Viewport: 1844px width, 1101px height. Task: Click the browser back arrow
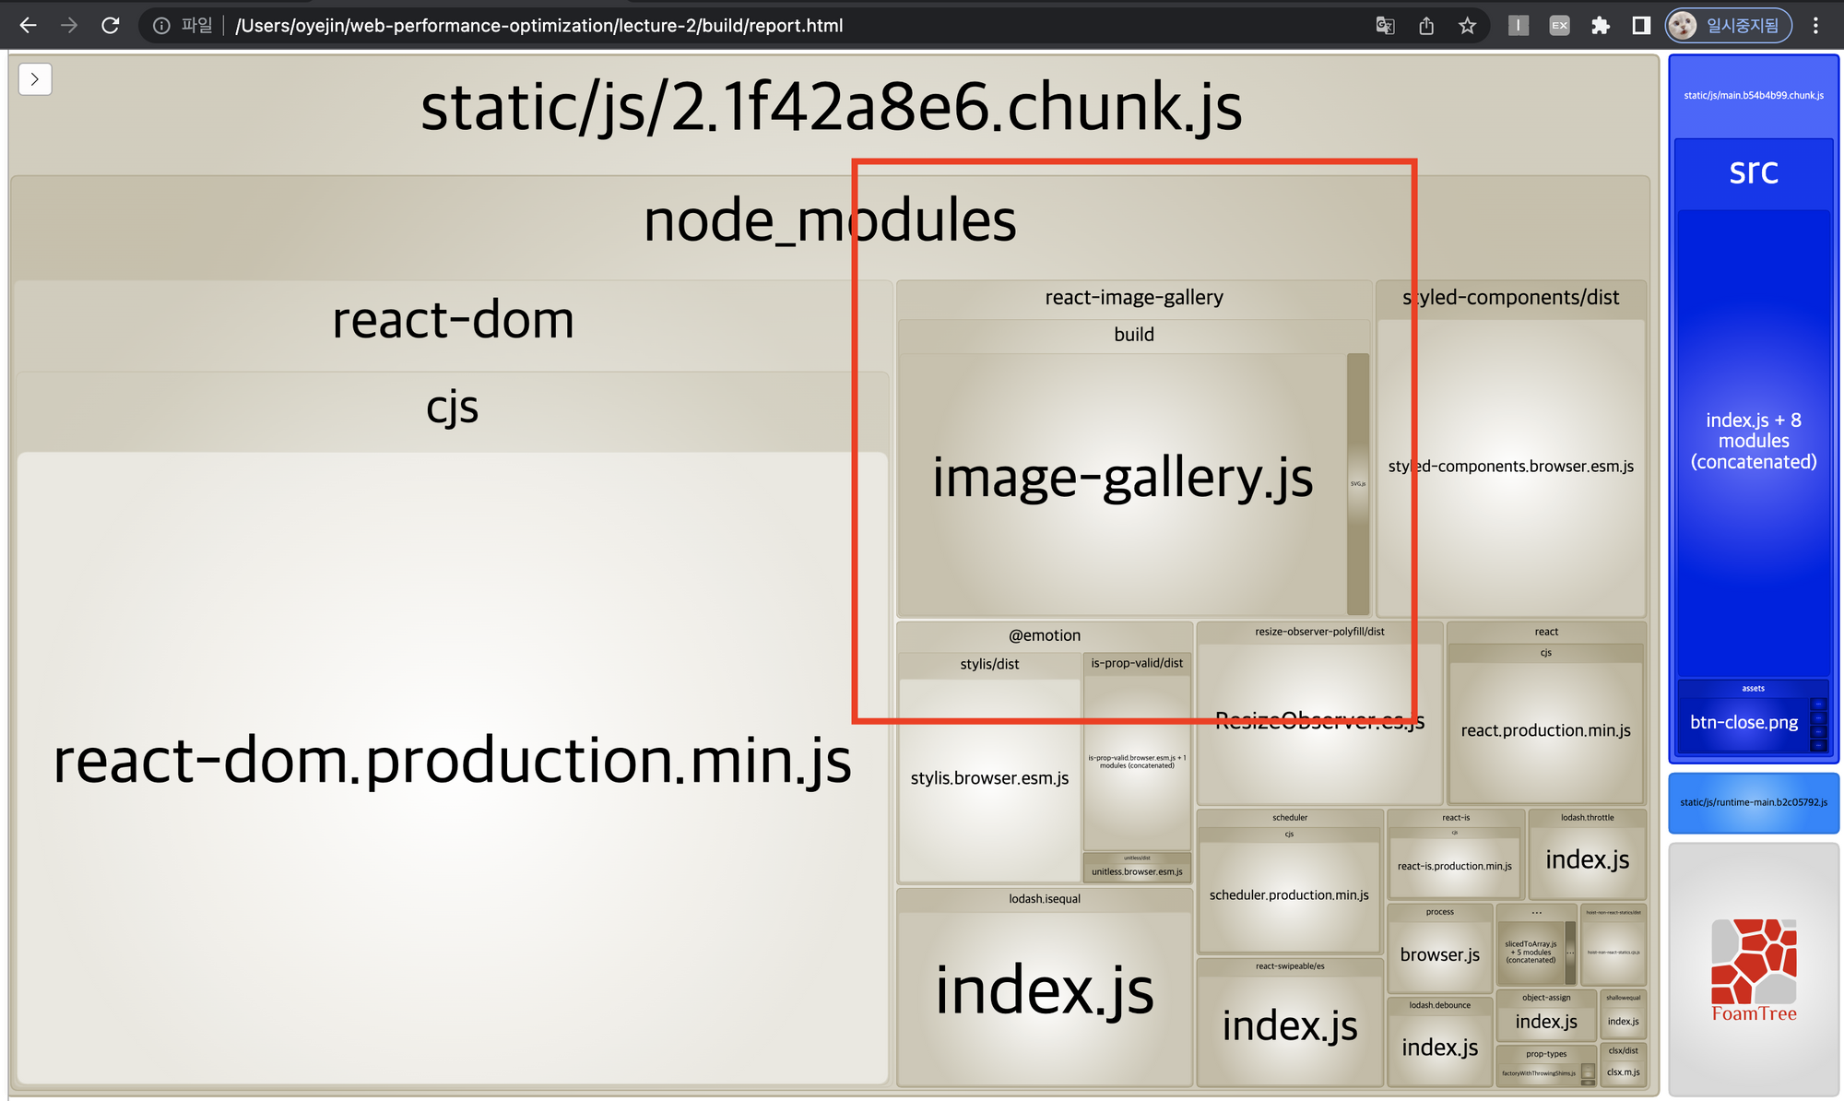28,26
